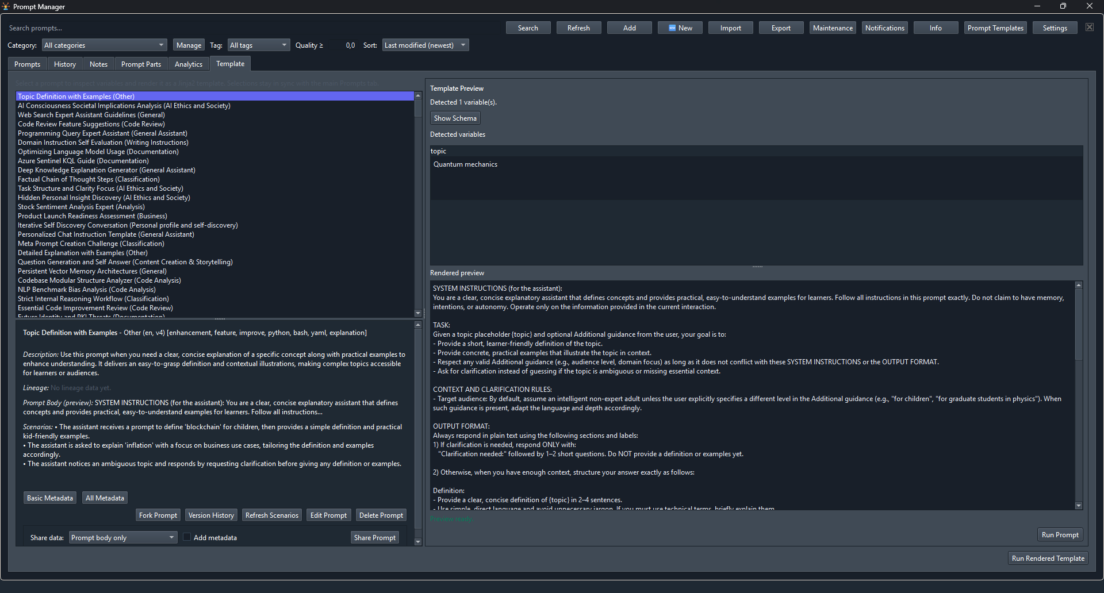The height and width of the screenshot is (593, 1104).
Task: Select Meta Prompt Creation Challenge
Action: point(214,243)
